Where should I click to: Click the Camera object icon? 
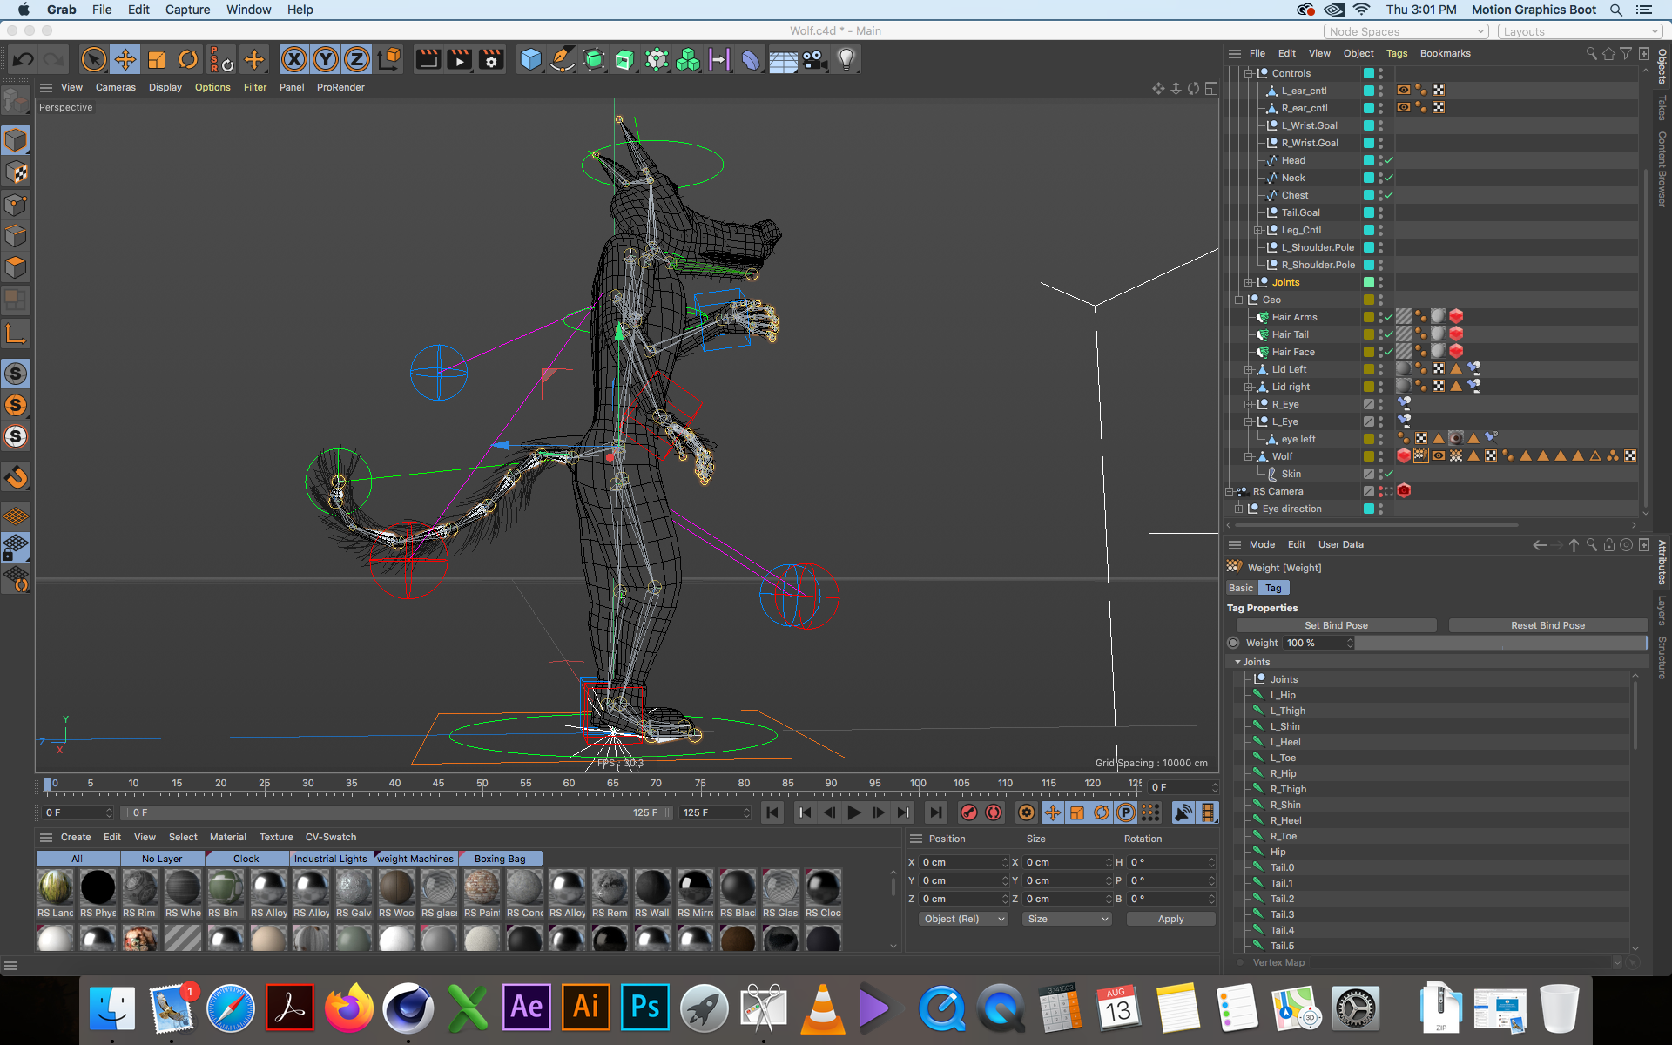tap(814, 59)
